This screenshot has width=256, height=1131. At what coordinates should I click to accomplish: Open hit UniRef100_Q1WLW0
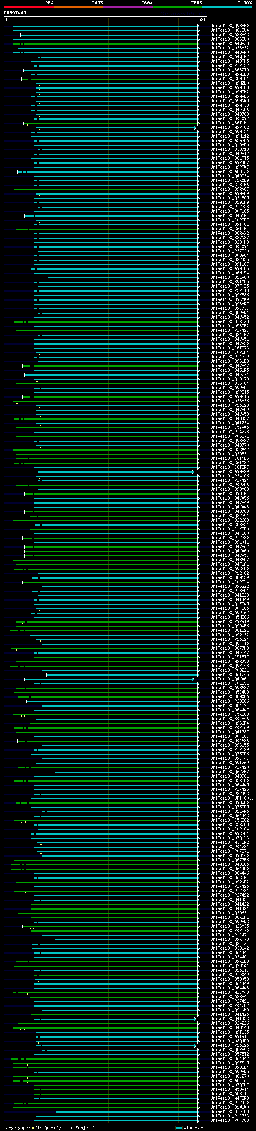click(x=230, y=1107)
